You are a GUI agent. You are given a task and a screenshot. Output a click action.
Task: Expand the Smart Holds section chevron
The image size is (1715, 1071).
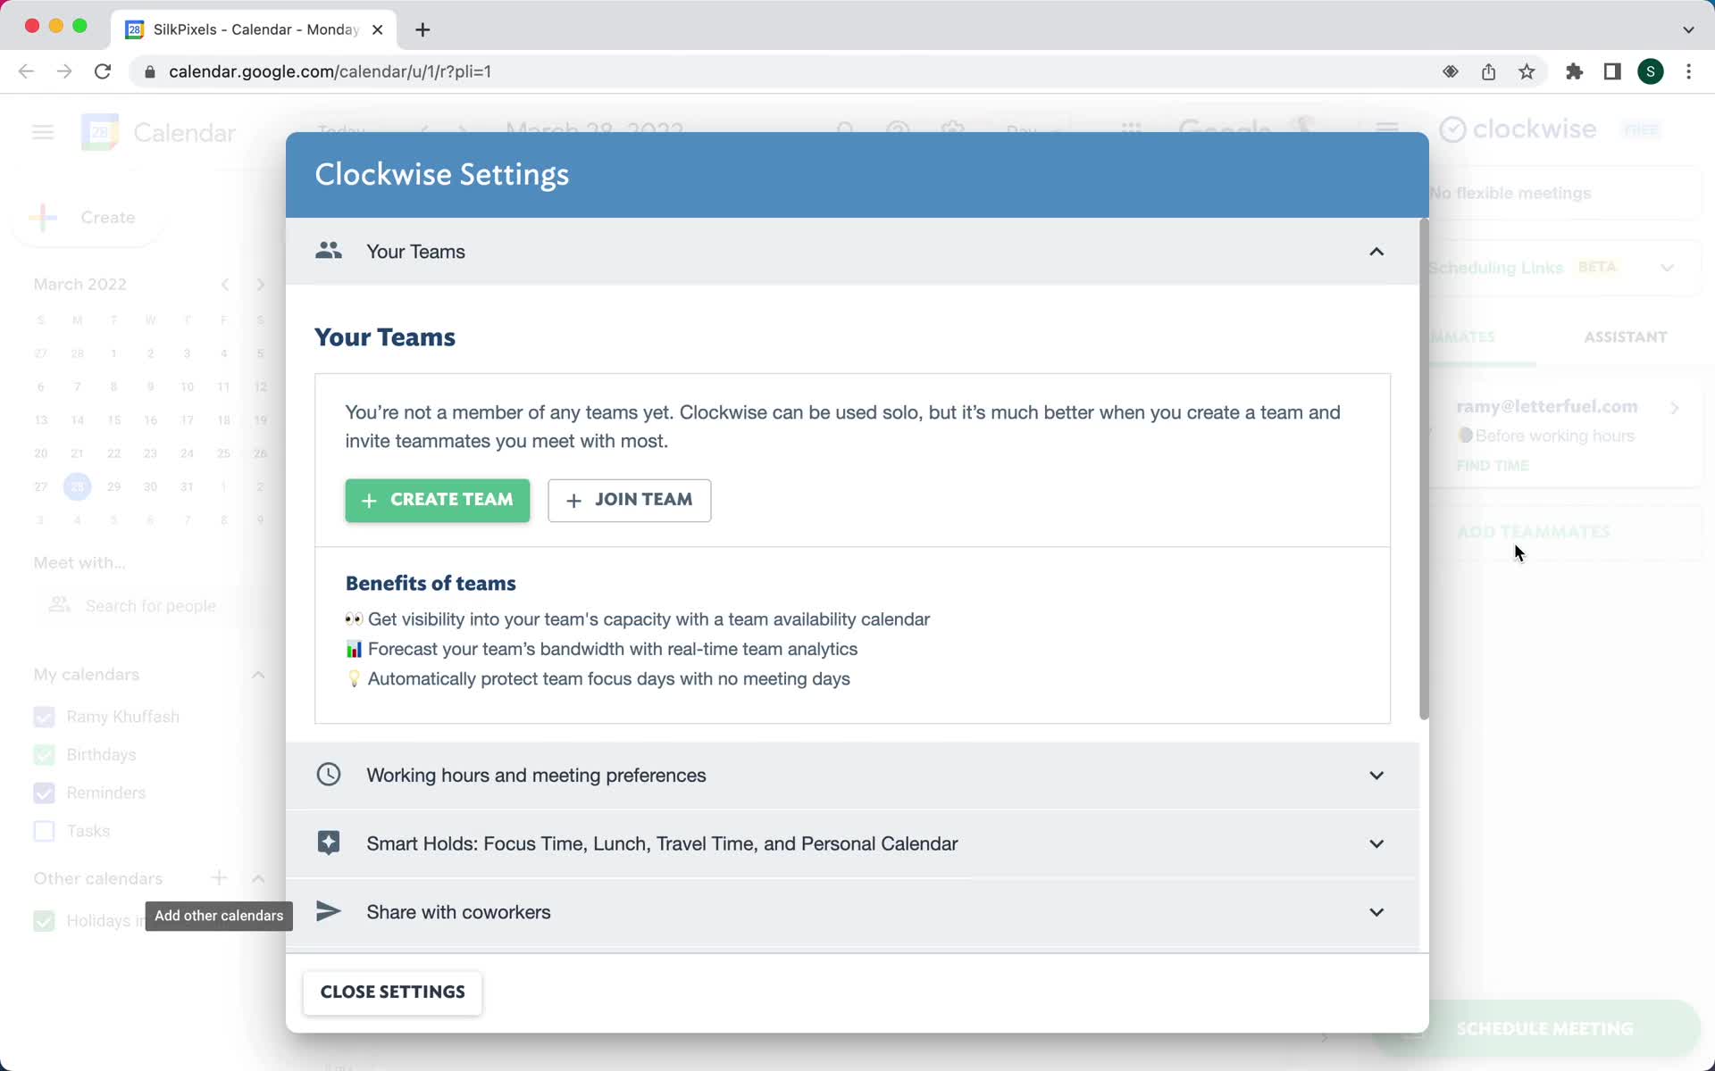pyautogui.click(x=1376, y=843)
